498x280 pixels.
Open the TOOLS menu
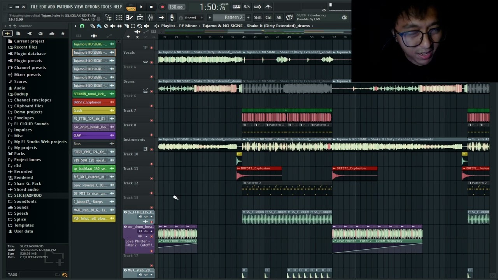click(x=106, y=7)
